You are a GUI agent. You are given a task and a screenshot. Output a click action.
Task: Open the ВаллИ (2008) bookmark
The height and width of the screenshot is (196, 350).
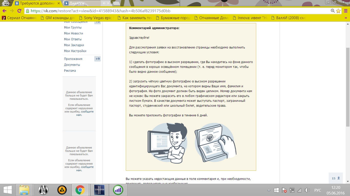point(289,18)
